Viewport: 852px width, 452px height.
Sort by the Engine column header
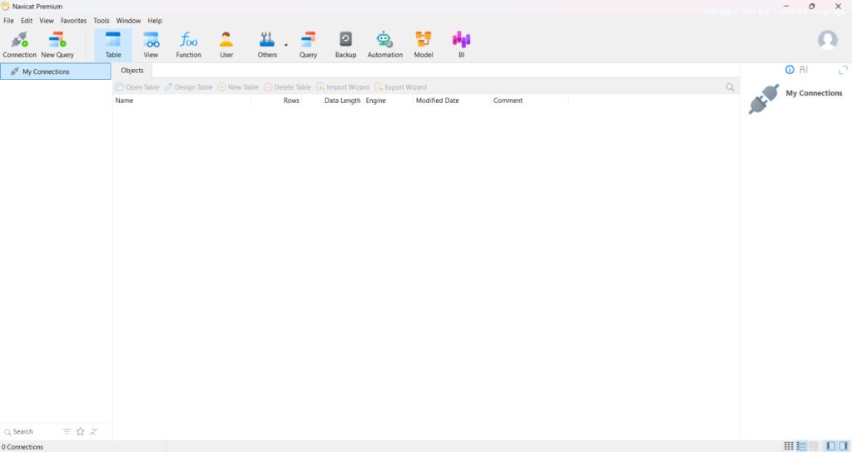(x=388, y=101)
